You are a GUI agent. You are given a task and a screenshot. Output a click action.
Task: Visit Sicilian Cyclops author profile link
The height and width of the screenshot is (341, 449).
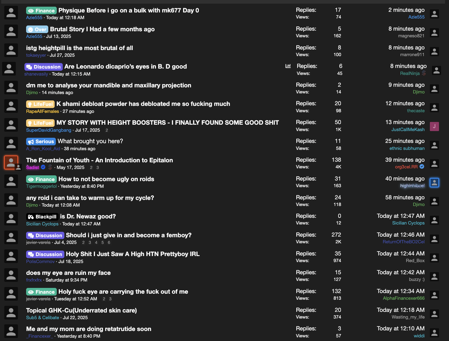tap(42, 224)
